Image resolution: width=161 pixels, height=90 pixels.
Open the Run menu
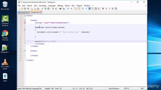pos(73,5)
